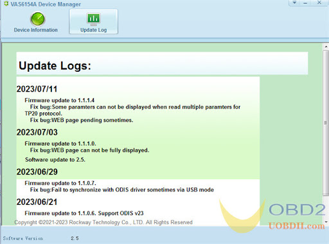The width and height of the screenshot is (329, 244).
Task: Click the 2023/06/29 date heading
Action: coord(37,172)
